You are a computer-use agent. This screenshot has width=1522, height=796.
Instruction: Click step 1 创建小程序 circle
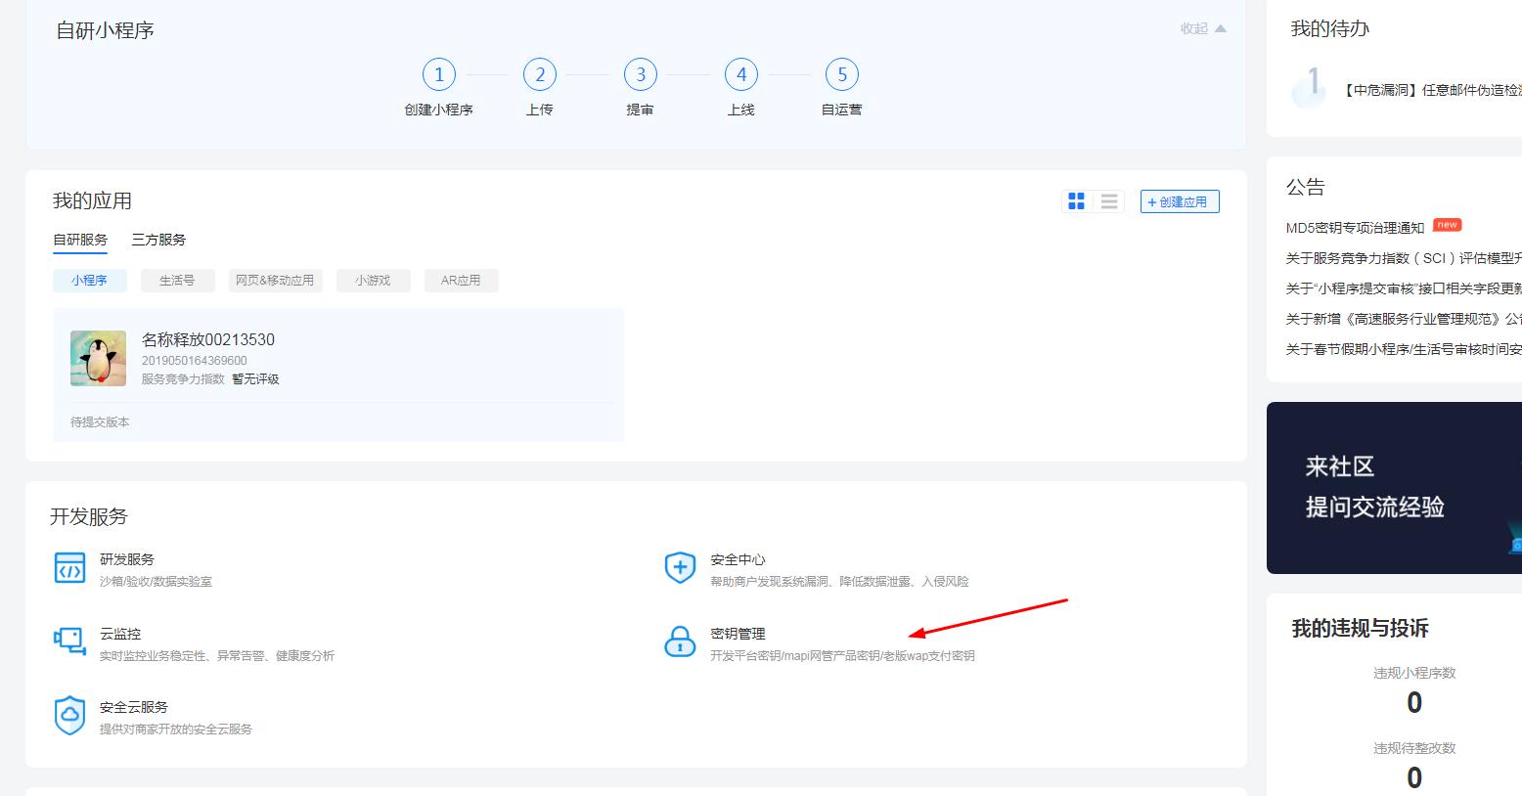(x=438, y=74)
